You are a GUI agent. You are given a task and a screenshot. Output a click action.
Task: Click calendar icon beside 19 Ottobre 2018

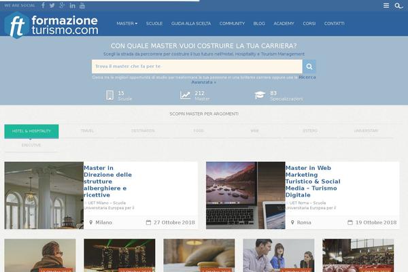pyautogui.click(x=350, y=222)
